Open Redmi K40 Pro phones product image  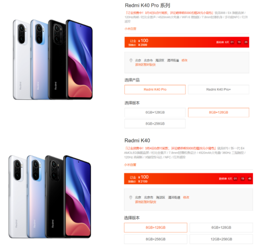53,59
